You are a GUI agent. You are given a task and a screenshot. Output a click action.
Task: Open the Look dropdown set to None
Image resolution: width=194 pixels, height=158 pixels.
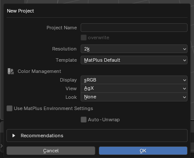pos(134,97)
